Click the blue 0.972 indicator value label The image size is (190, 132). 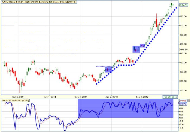tap(183, 104)
